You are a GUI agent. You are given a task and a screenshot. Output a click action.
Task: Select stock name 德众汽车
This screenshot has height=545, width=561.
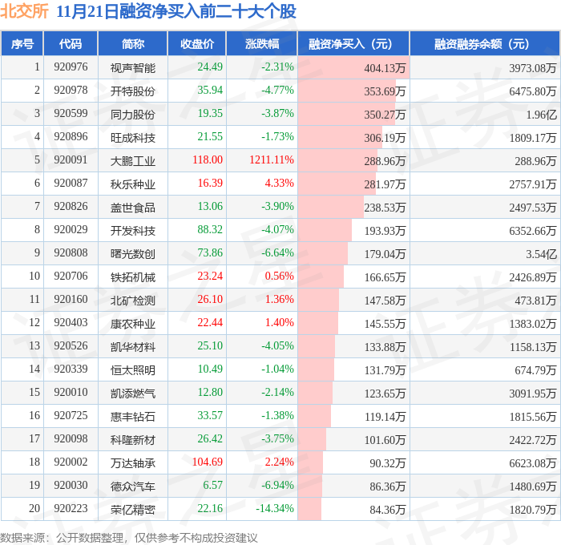(133, 486)
